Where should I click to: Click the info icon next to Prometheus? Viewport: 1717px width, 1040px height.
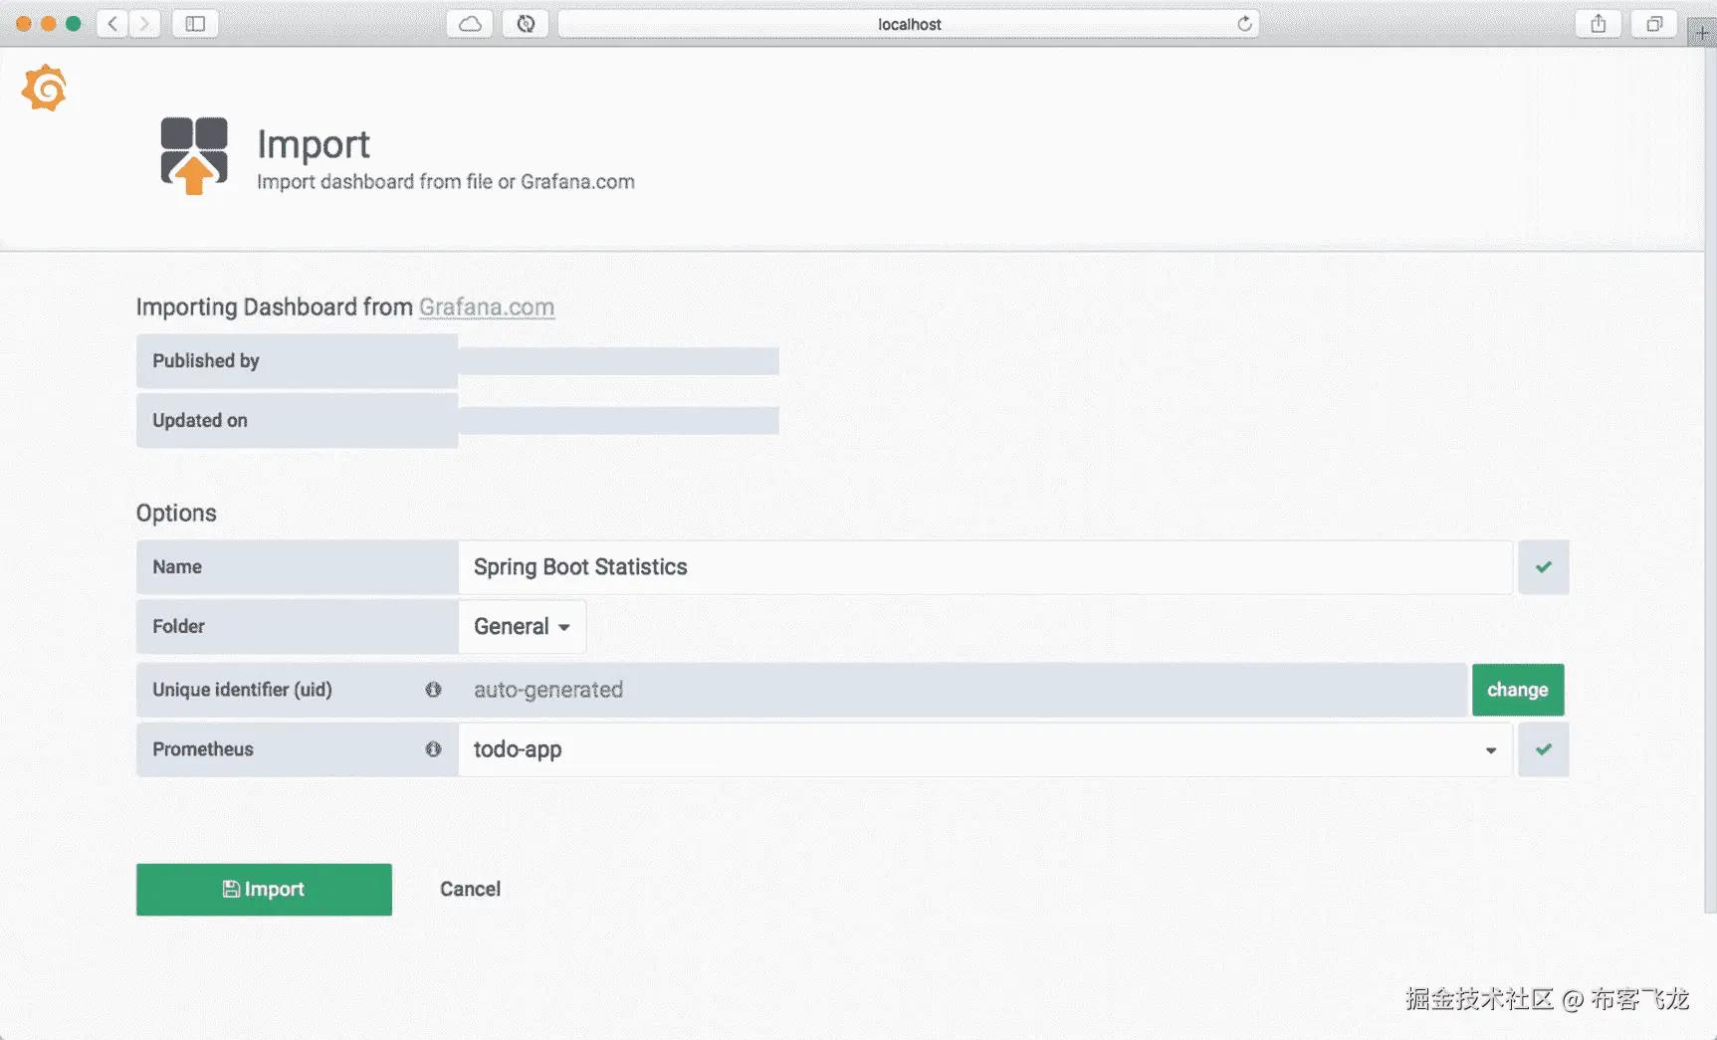(433, 749)
